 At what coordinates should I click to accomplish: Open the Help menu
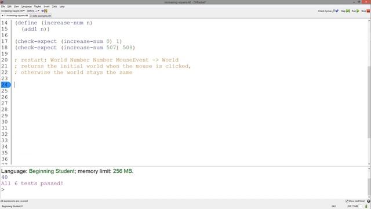pyautogui.click(x=62, y=6)
